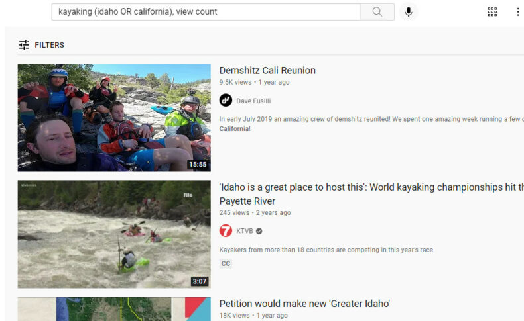Click '245 views • 2 years ago' text
Image resolution: width=524 pixels, height=321 pixels.
[x=255, y=212]
